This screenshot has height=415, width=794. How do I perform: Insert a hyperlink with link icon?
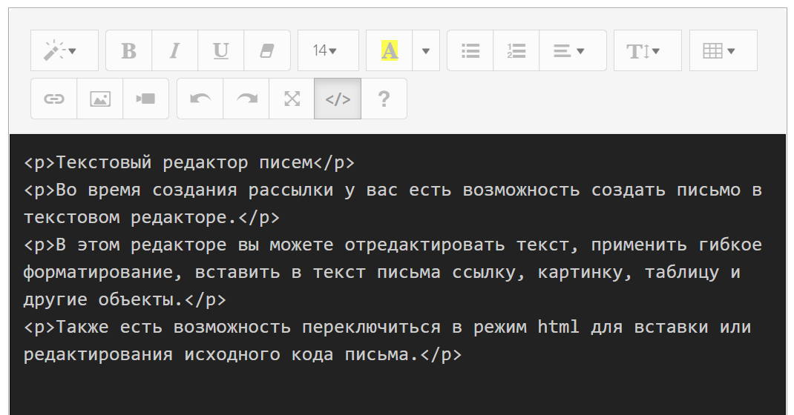pos(53,99)
